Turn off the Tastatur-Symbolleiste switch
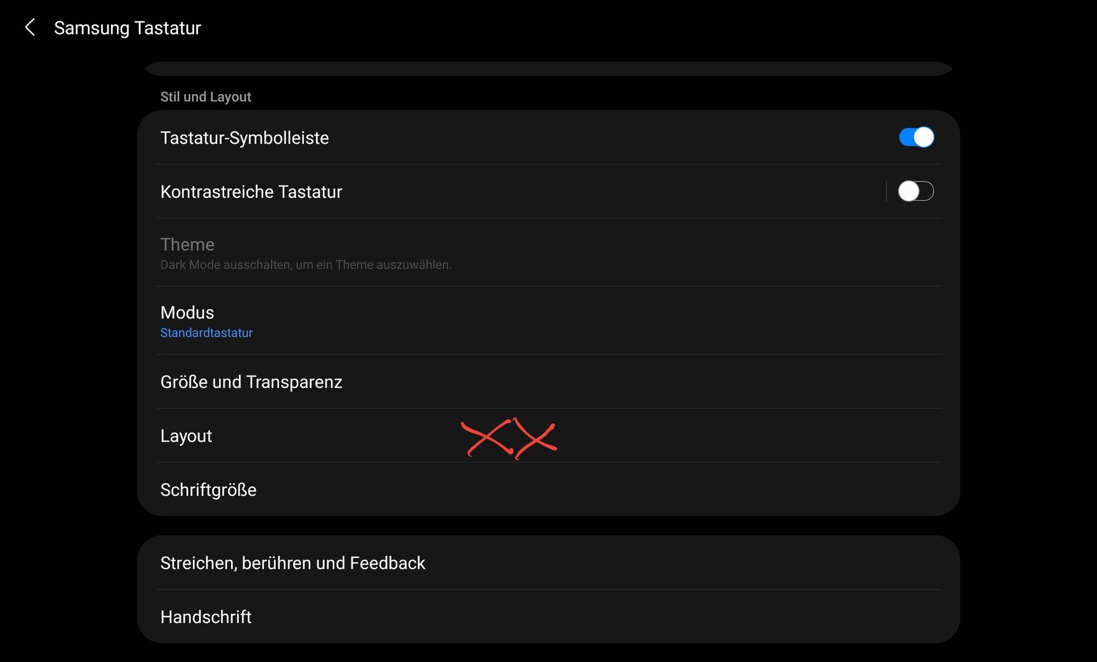The height and width of the screenshot is (662, 1097). click(916, 137)
